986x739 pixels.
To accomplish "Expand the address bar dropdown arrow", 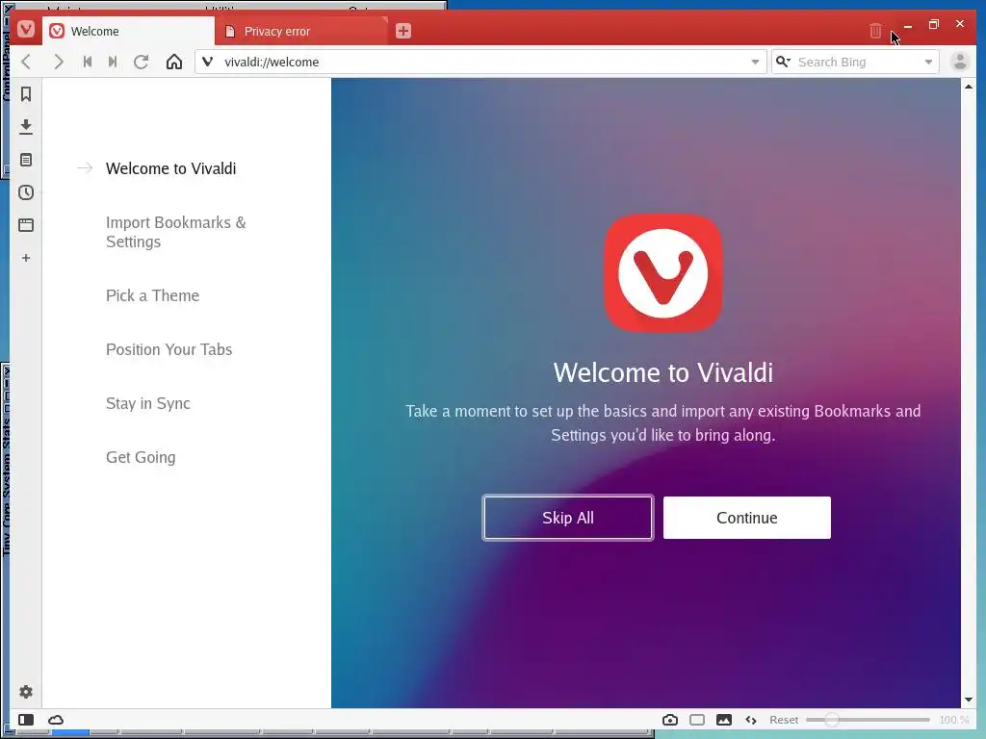I will pos(755,62).
